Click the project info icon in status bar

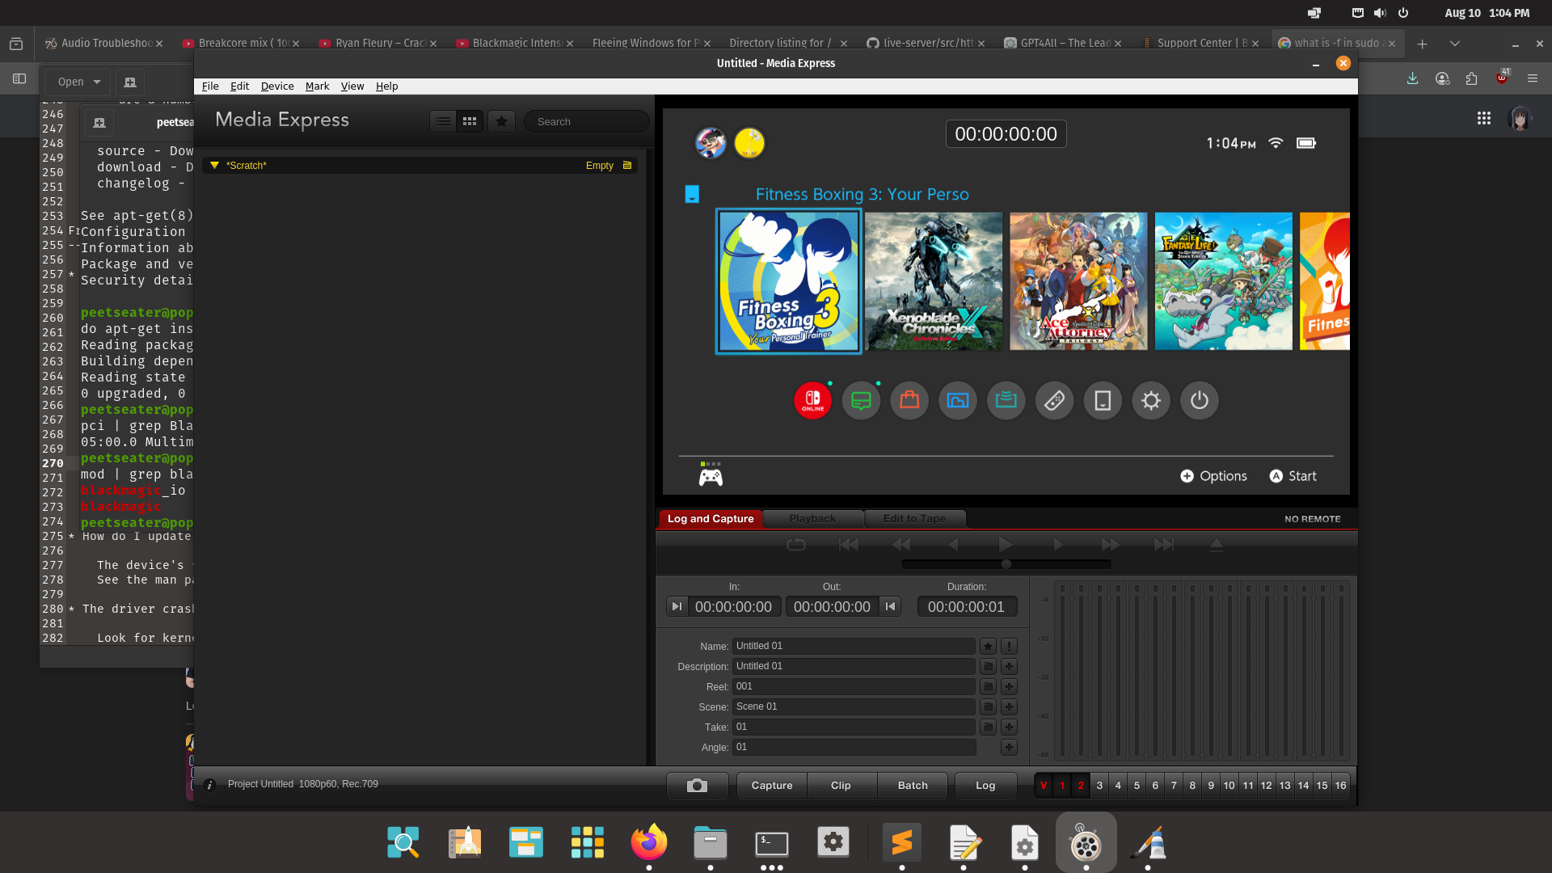(x=209, y=785)
